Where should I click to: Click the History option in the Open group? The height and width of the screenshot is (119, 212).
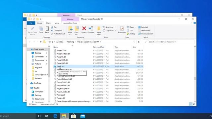coord(131,34)
